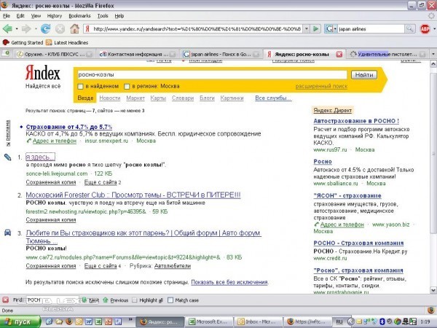Viewport: 437px width, 328px height.
Task: Click the browser Back arrow button
Action: click(8, 29)
